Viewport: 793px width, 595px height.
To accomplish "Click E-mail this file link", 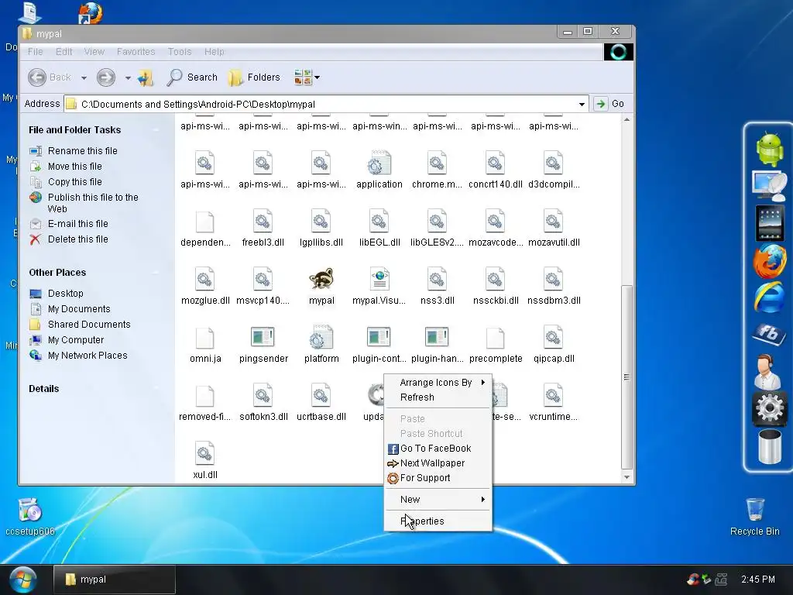I will click(x=78, y=224).
